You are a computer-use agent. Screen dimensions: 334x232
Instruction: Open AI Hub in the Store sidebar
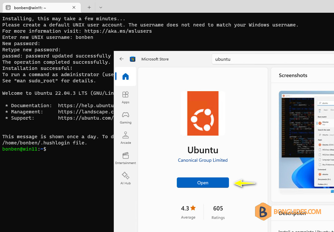tap(126, 178)
